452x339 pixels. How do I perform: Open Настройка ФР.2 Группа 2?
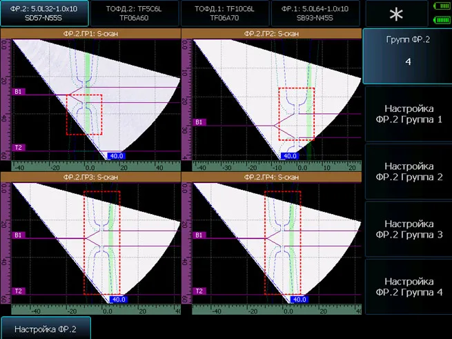(x=407, y=172)
